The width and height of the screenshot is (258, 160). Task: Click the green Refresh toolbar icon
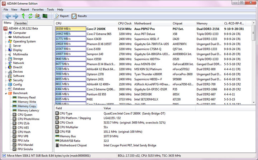click(30, 16)
